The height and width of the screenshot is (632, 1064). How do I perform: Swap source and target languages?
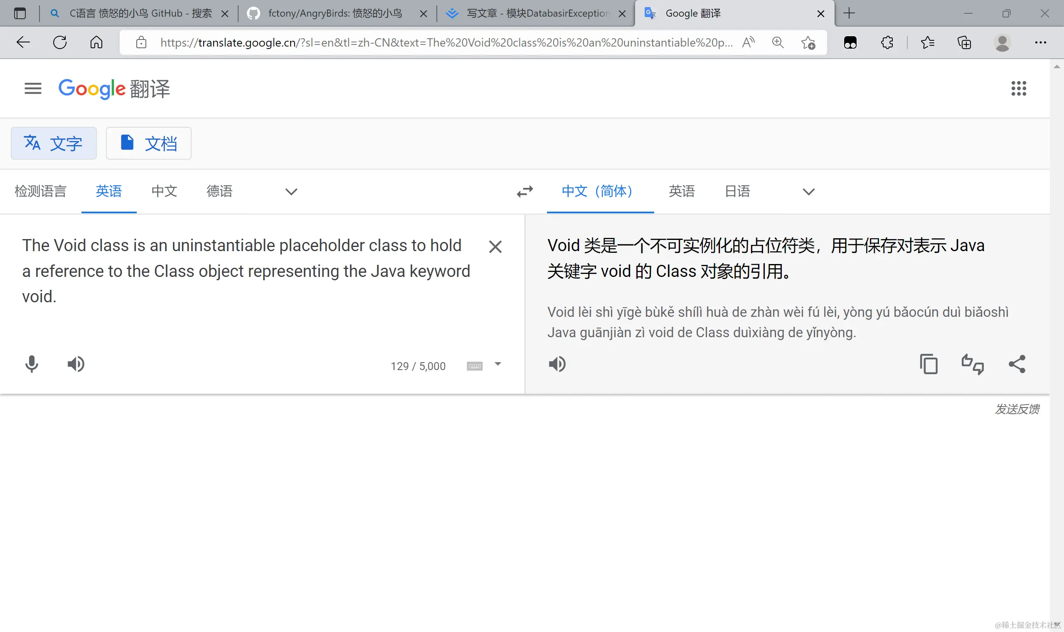coord(525,192)
